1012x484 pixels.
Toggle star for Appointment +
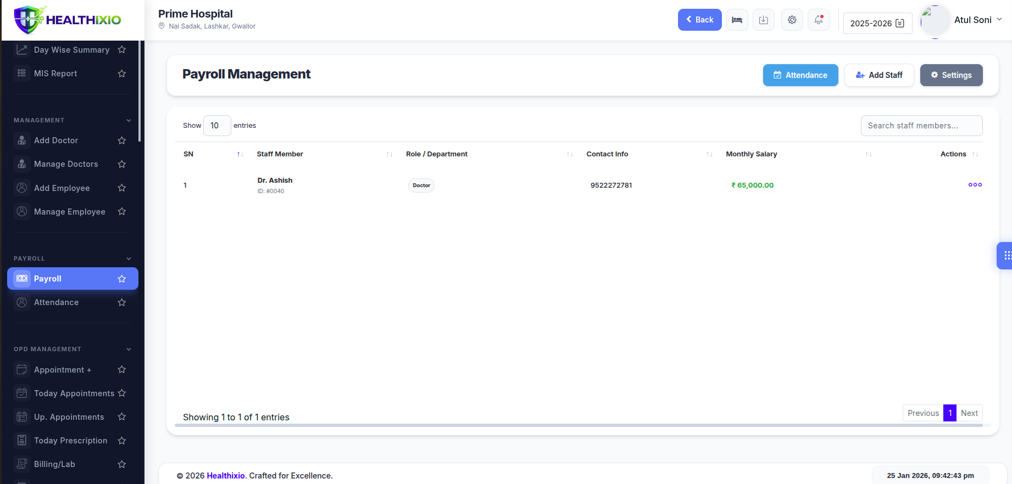pos(122,369)
